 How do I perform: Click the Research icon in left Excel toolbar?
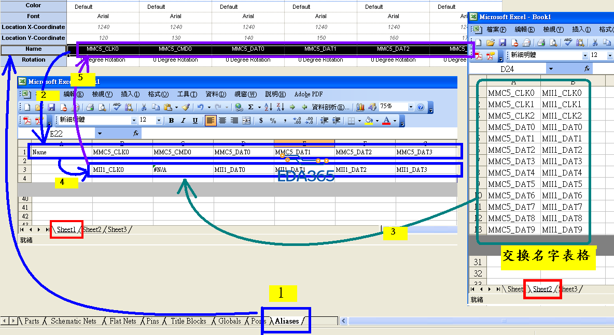(x=129, y=107)
